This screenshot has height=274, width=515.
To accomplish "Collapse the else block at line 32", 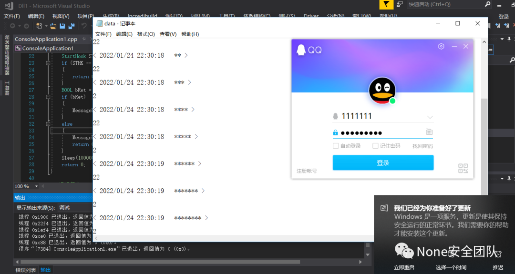I will (48, 124).
